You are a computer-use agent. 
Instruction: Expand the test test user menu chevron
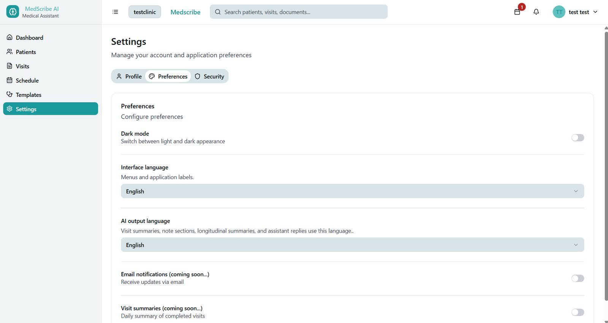595,12
